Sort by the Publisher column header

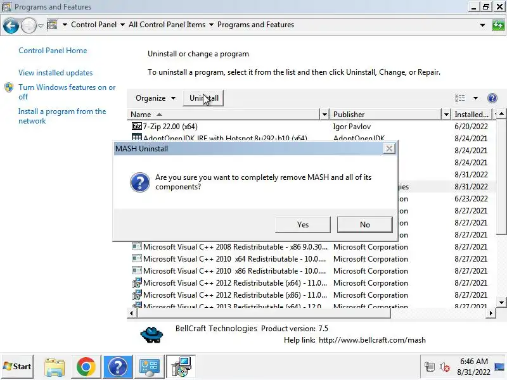pyautogui.click(x=385, y=115)
